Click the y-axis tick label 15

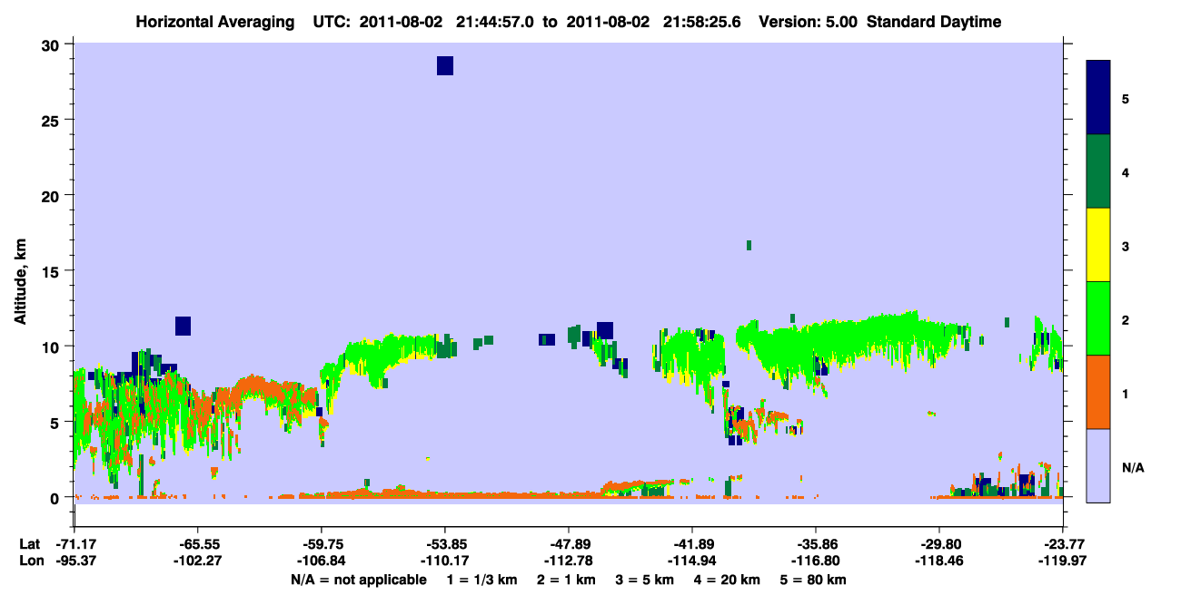[53, 270]
